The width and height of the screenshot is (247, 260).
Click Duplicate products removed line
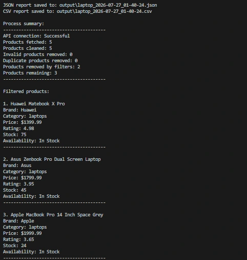pyautogui.click(x=40, y=61)
